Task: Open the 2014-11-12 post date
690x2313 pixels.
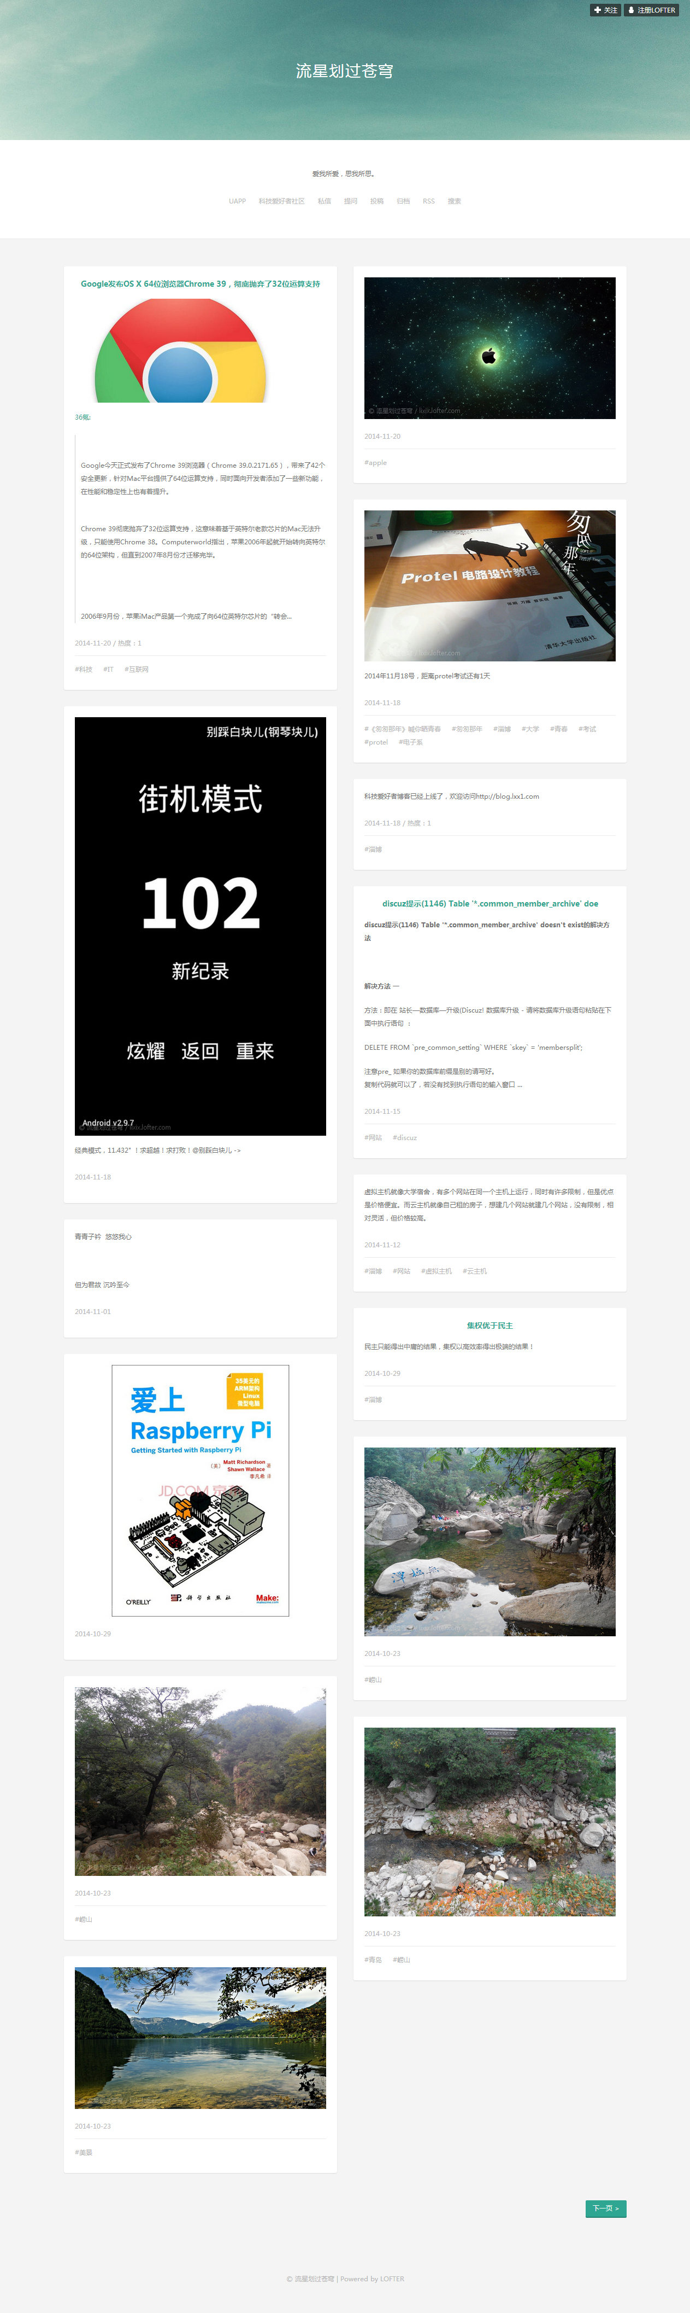Action: [382, 1245]
